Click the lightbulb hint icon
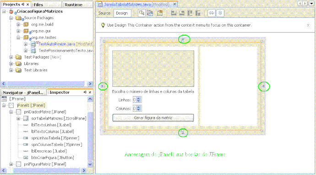This screenshot has width=316, height=175. click(103, 25)
